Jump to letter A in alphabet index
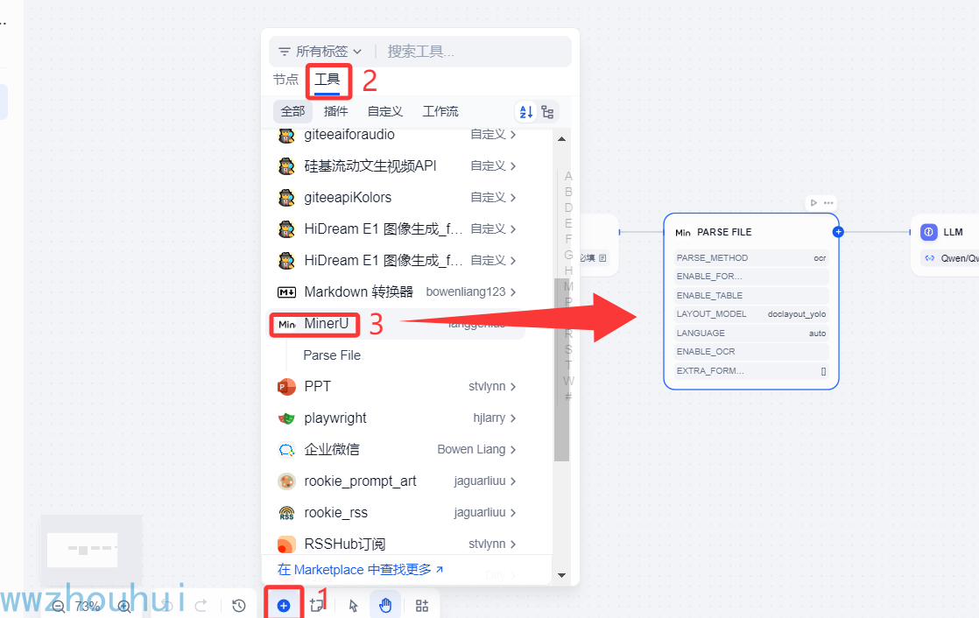 click(x=568, y=177)
